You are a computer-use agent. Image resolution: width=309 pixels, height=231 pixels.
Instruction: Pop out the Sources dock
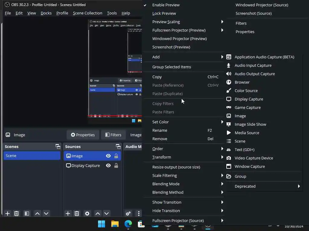(118, 146)
